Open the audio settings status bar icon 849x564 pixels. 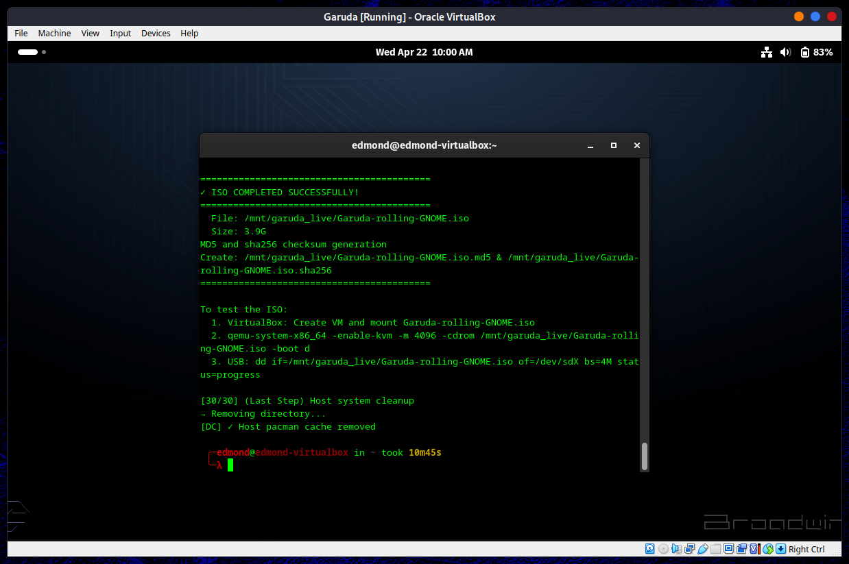tap(677, 549)
